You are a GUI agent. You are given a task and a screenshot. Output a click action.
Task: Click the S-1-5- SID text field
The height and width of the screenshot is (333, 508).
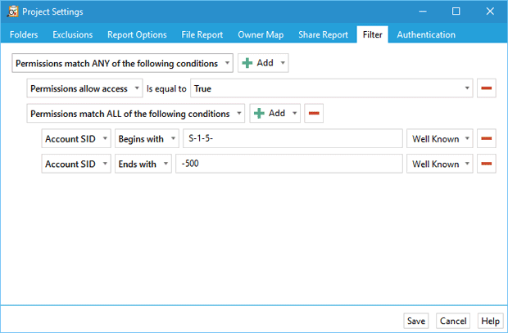293,138
